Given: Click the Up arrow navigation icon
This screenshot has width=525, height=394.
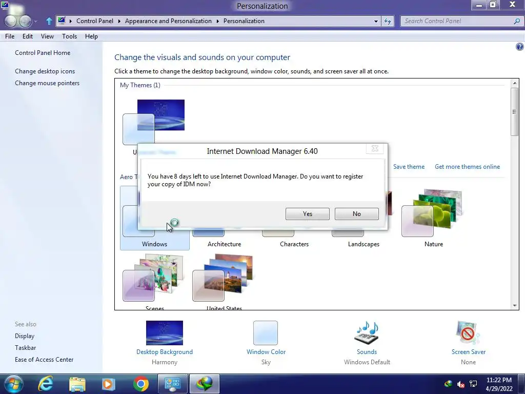Looking at the screenshot, I should (x=49, y=21).
